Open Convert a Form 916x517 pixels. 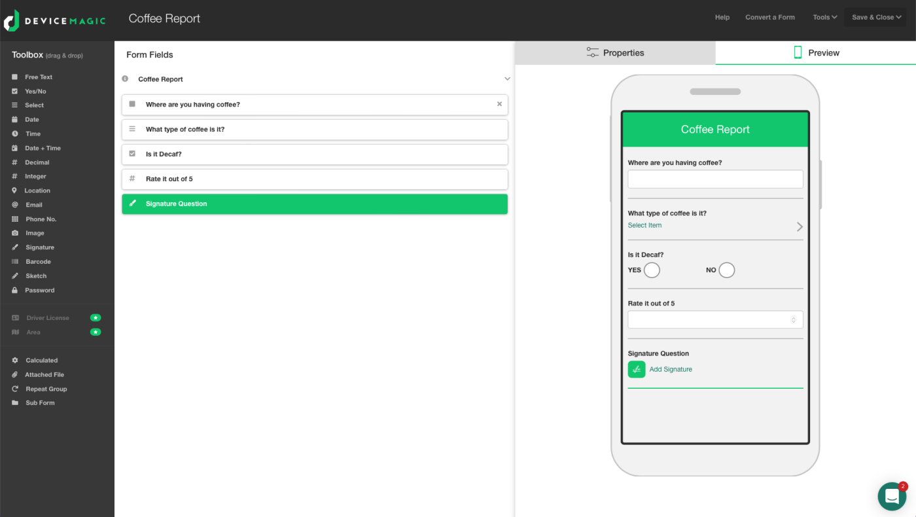tap(770, 18)
